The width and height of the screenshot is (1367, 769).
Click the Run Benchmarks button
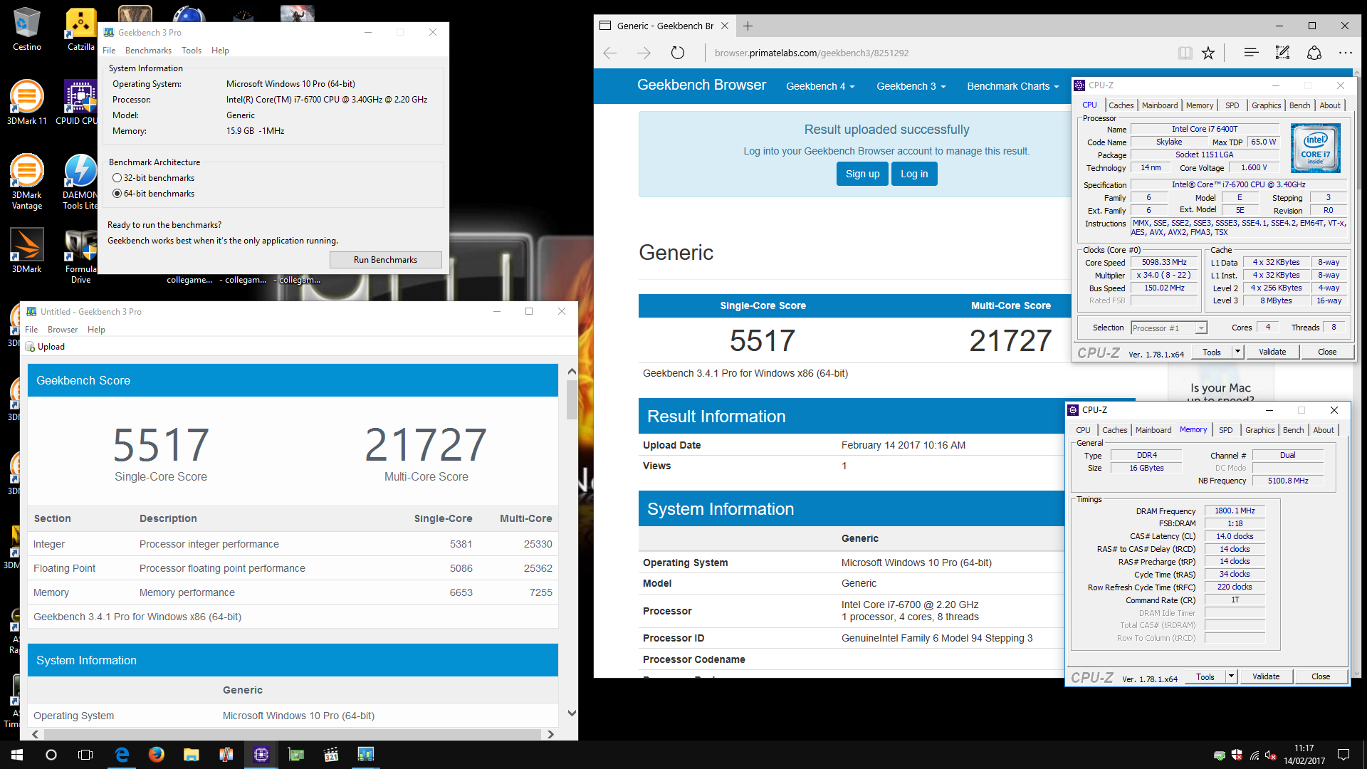coord(385,260)
